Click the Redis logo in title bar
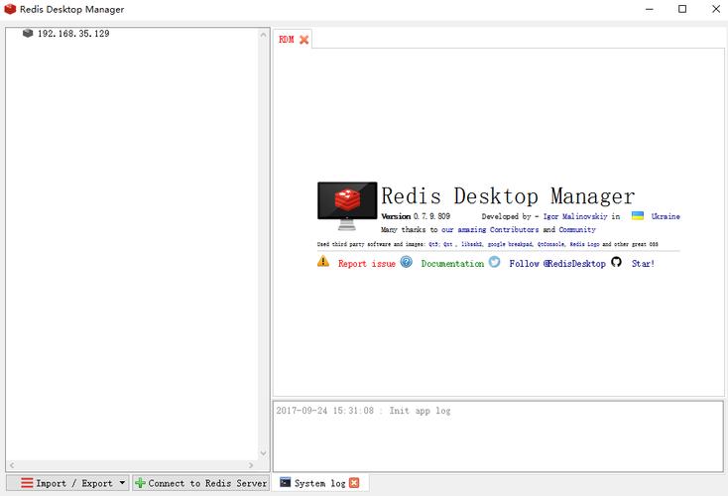 tap(10, 9)
